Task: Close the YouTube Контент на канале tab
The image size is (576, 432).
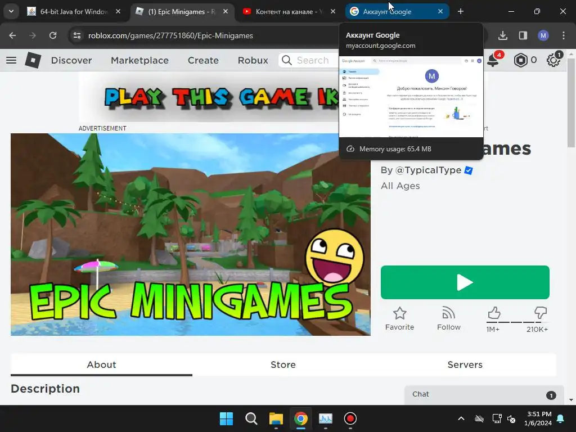Action: 333,12
